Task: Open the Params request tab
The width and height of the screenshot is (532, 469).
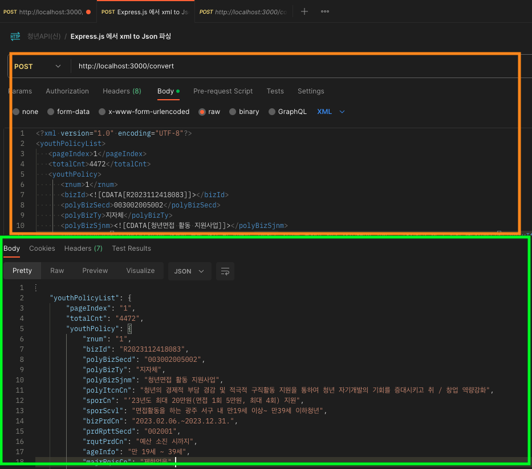Action: pos(20,91)
